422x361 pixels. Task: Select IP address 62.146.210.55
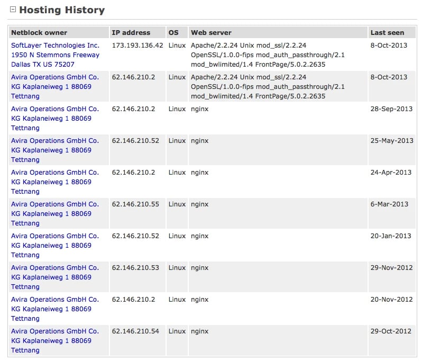click(135, 204)
